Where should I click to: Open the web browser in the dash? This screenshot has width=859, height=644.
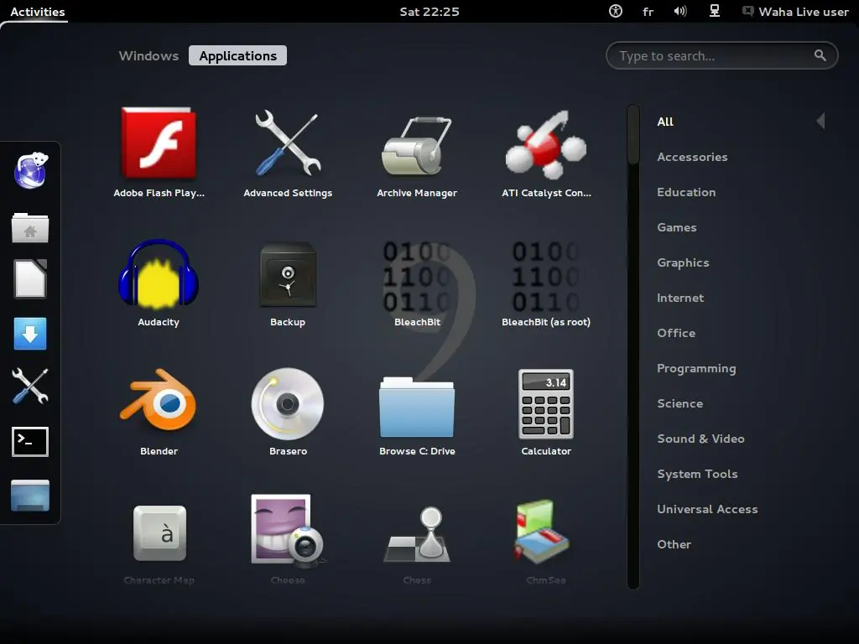(x=30, y=170)
